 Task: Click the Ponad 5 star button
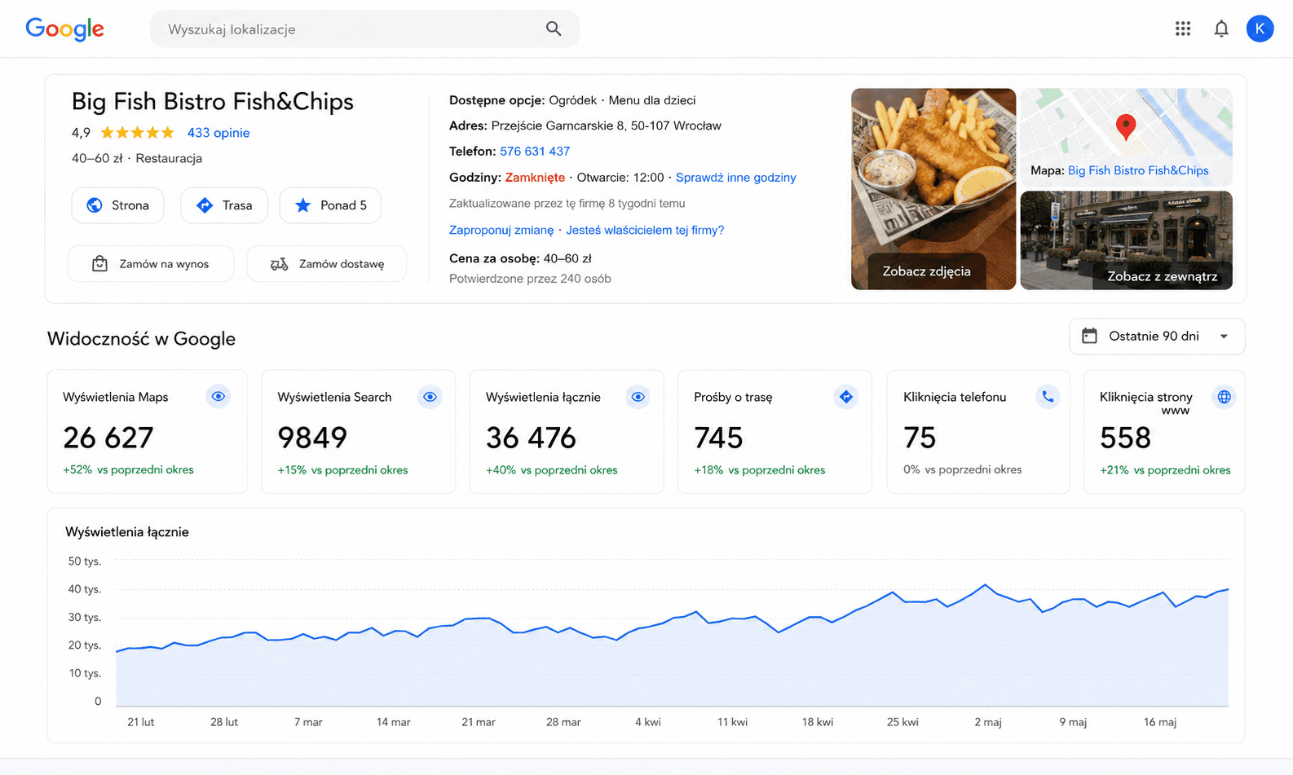[x=330, y=205]
